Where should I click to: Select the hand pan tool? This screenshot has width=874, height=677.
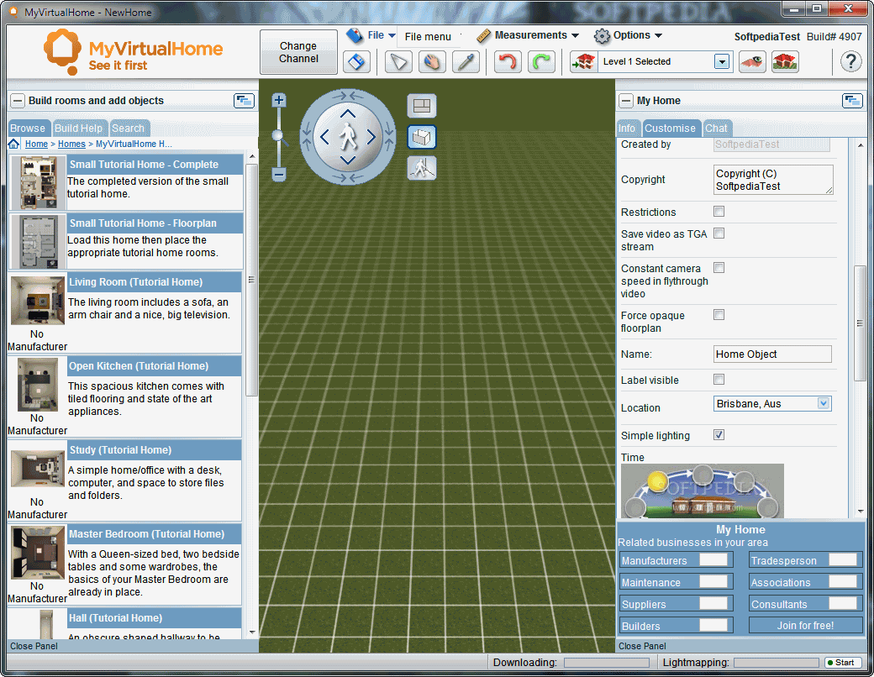point(432,61)
